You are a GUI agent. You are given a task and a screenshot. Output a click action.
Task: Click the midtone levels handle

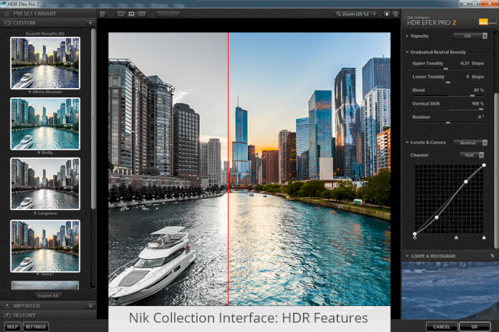coord(456,238)
